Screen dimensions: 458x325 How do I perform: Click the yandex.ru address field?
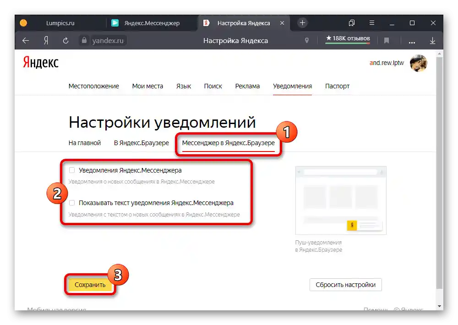pyautogui.click(x=108, y=41)
